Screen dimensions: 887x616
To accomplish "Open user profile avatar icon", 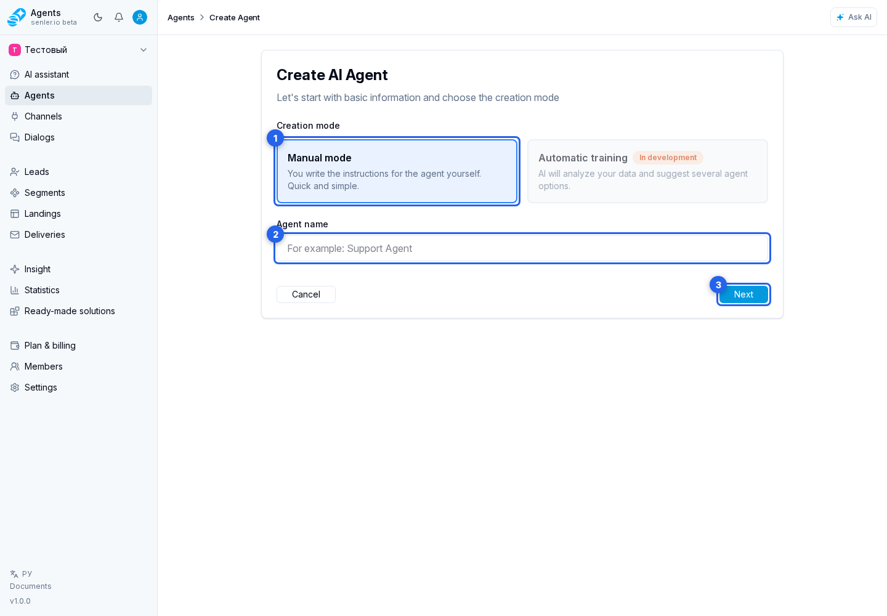I will (x=140, y=17).
